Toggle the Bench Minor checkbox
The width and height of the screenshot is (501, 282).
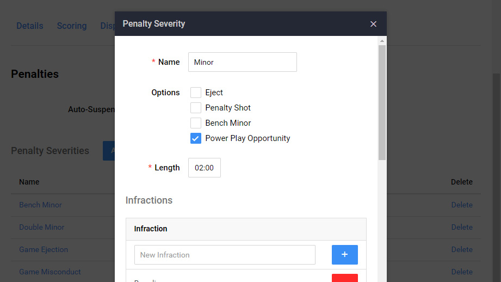[x=195, y=123]
